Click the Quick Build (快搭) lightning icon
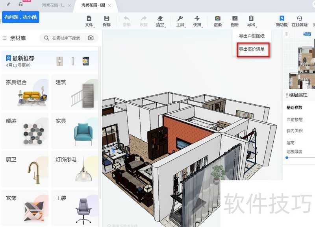Screen dimensions: 315x227 pyautogui.click(x=197, y=21)
